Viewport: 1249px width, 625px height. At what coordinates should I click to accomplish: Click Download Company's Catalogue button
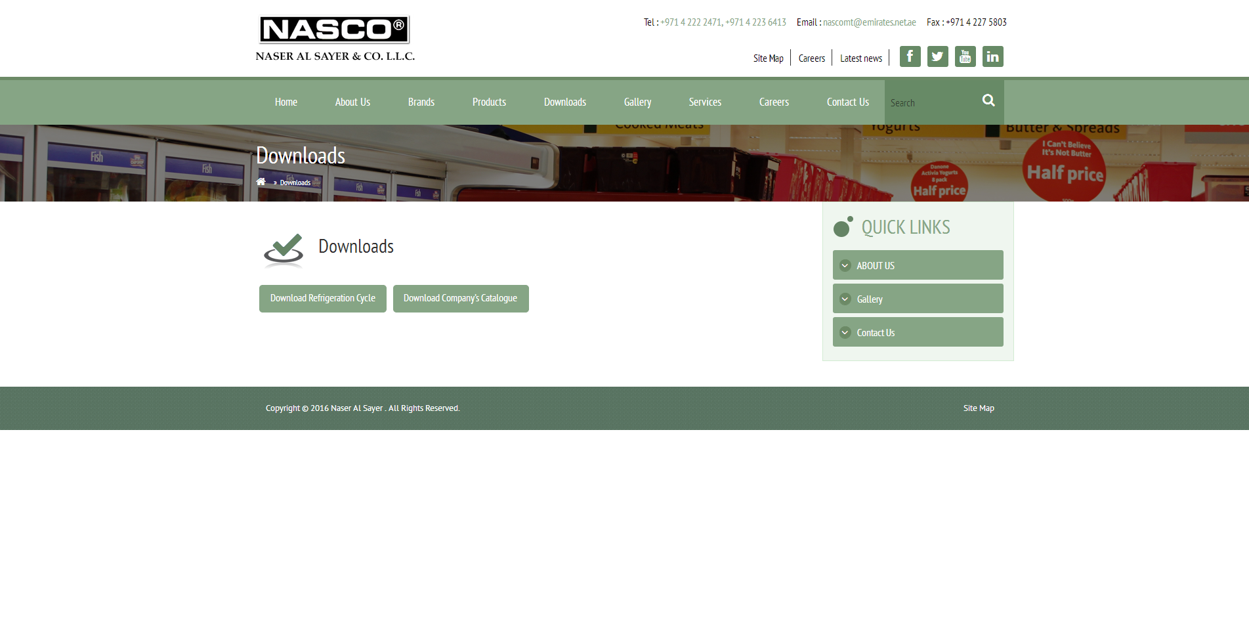[x=461, y=299]
